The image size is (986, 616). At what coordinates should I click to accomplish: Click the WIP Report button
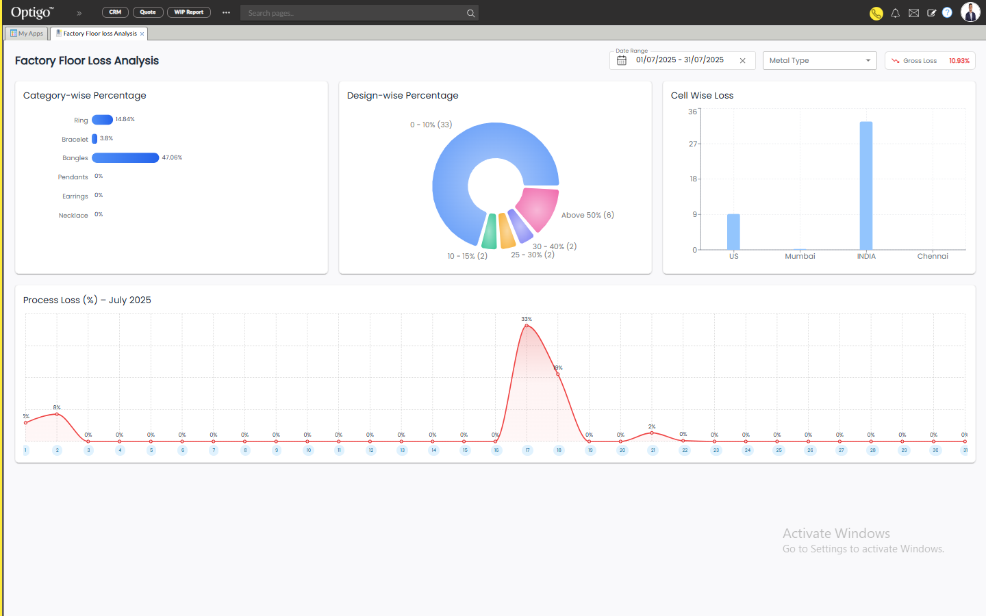188,12
